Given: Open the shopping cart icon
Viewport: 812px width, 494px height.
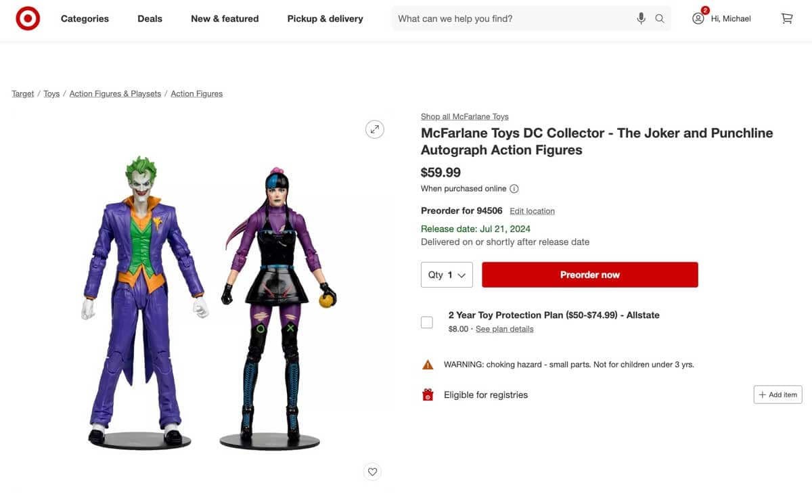Looking at the screenshot, I should [786, 18].
